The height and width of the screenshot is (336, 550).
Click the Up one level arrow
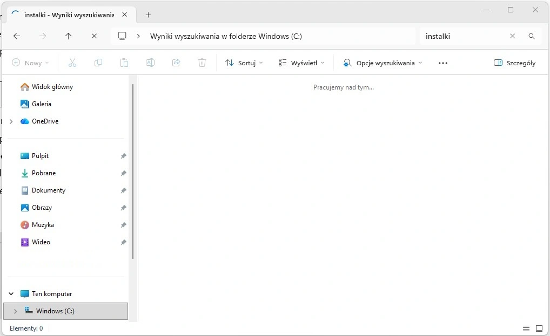68,36
